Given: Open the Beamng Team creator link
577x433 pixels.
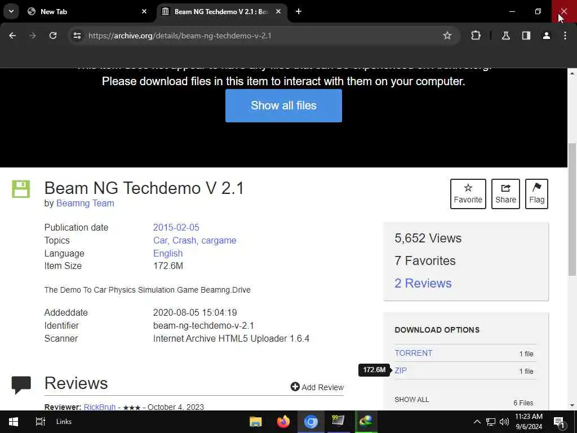Looking at the screenshot, I should click(x=85, y=203).
